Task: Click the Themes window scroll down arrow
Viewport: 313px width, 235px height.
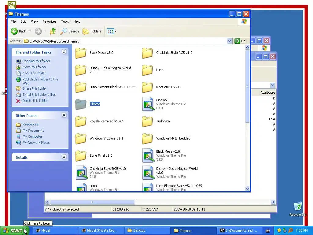Action: pyautogui.click(x=247, y=188)
